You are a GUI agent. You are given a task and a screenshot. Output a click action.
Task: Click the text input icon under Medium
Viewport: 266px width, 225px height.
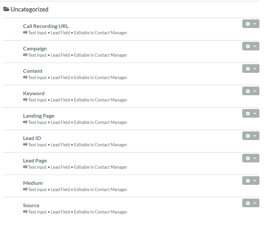tap(25, 189)
